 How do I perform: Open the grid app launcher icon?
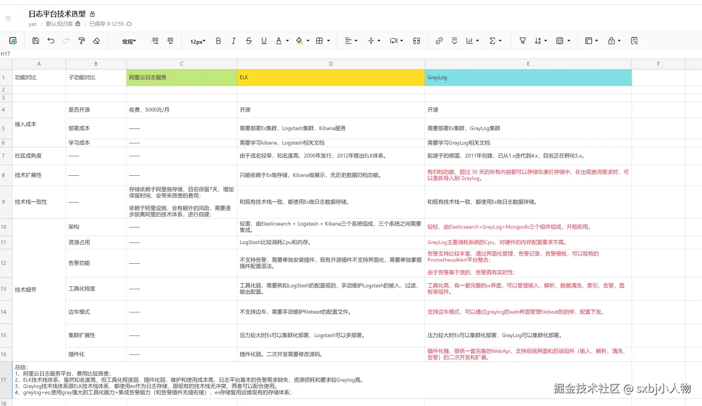pyautogui.click(x=8, y=18)
